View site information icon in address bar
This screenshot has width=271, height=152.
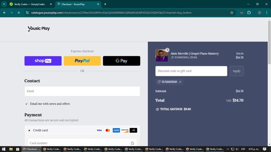click(x=27, y=13)
